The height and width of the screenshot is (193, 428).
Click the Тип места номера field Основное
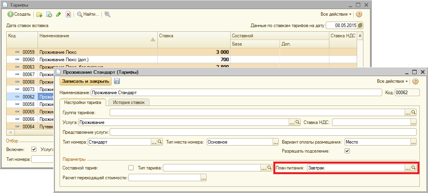(x=240, y=142)
